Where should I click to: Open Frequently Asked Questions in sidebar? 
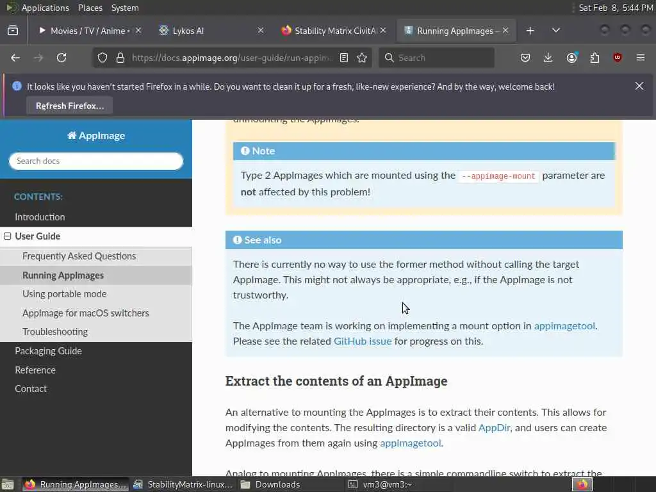click(79, 256)
